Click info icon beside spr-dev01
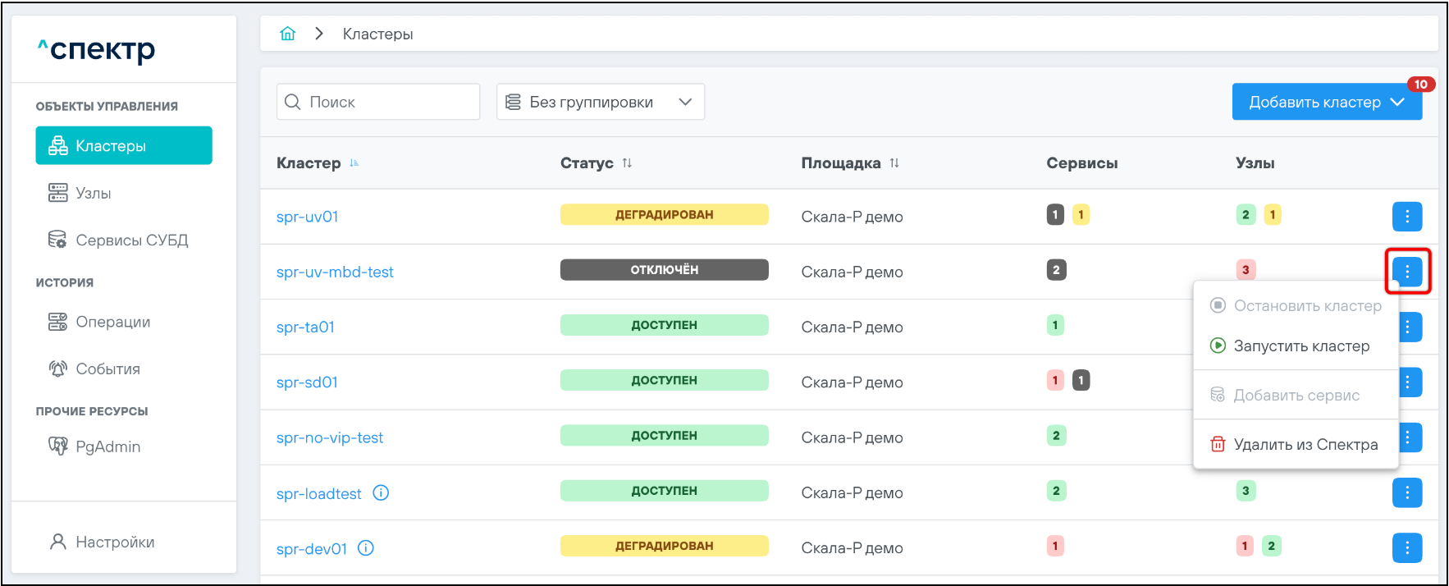The height and width of the screenshot is (586, 1449). (366, 548)
